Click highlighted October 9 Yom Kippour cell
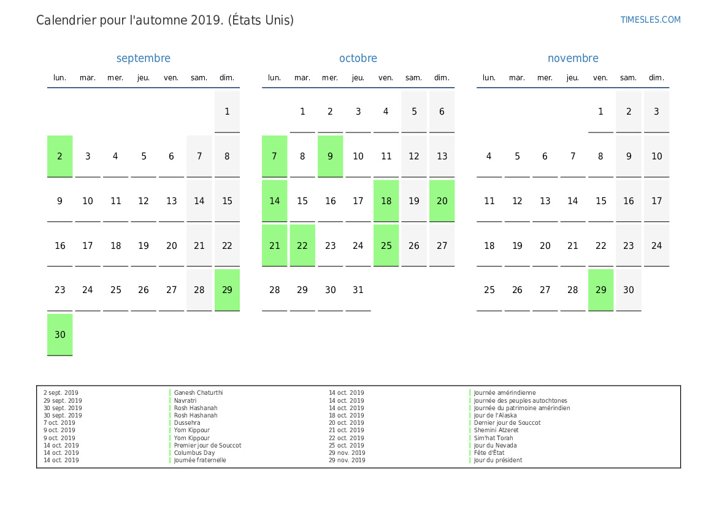Viewport: 717px width, 507px height. click(x=330, y=156)
